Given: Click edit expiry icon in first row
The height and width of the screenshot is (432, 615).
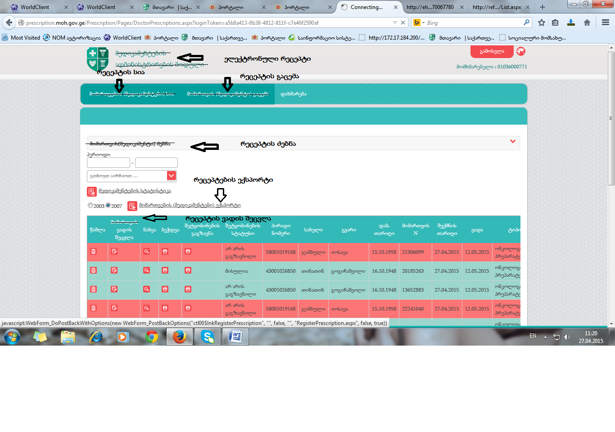Looking at the screenshot, I should click(x=114, y=252).
